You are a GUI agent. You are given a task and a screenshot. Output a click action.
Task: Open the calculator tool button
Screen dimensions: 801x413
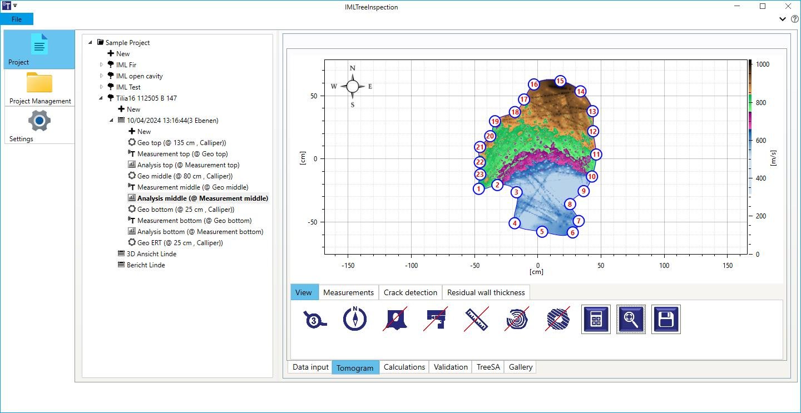(x=596, y=319)
